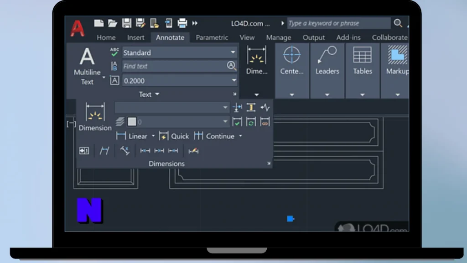Expand the Leaders panel arrow

[x=327, y=95]
